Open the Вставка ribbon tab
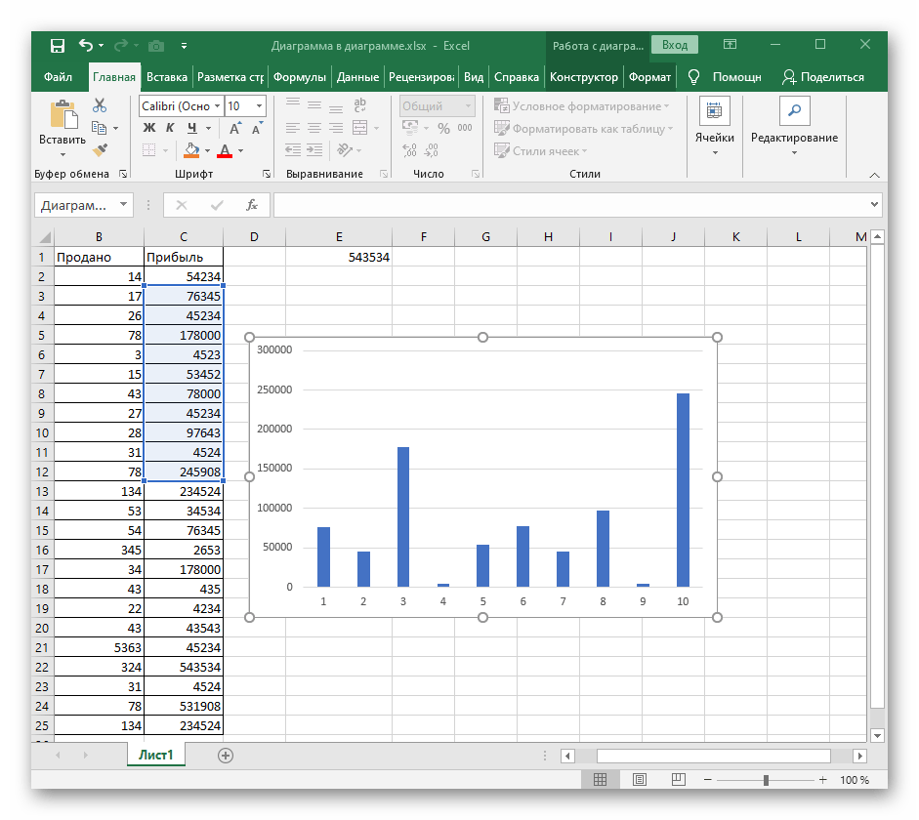Image resolution: width=919 pixels, height=820 pixels. tap(166, 77)
